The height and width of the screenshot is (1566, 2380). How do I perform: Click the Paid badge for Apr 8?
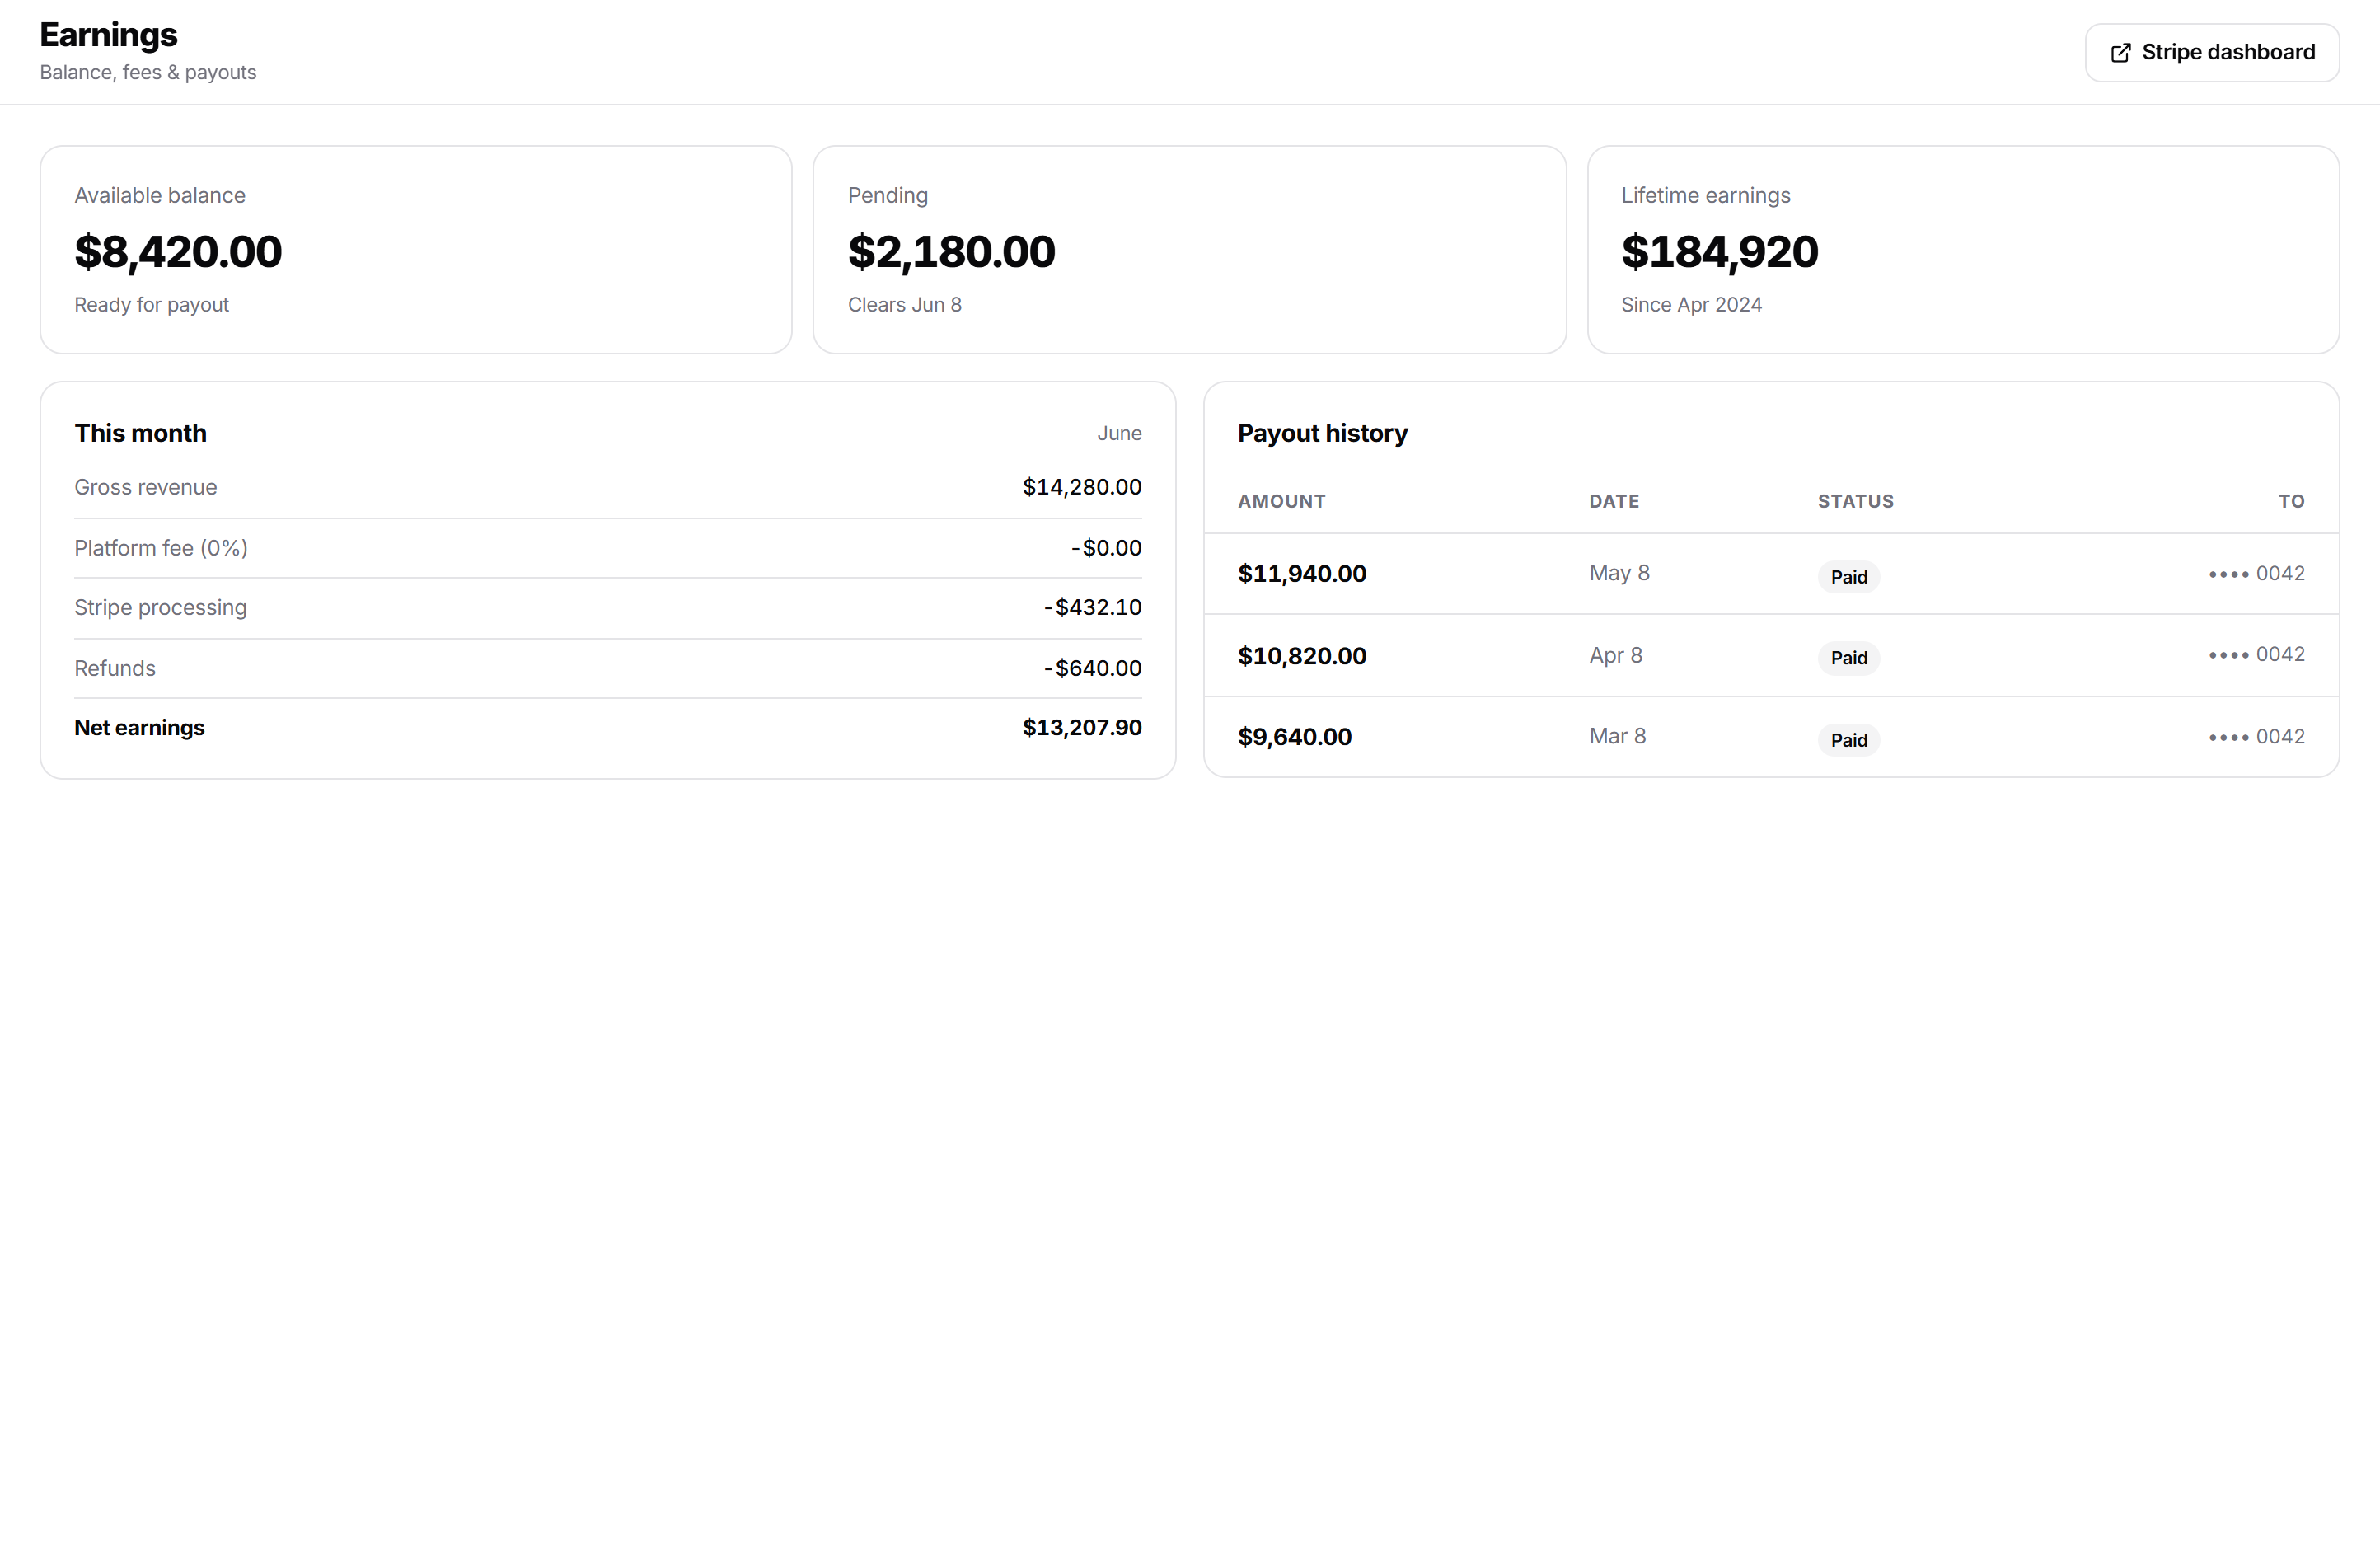click(x=1848, y=658)
